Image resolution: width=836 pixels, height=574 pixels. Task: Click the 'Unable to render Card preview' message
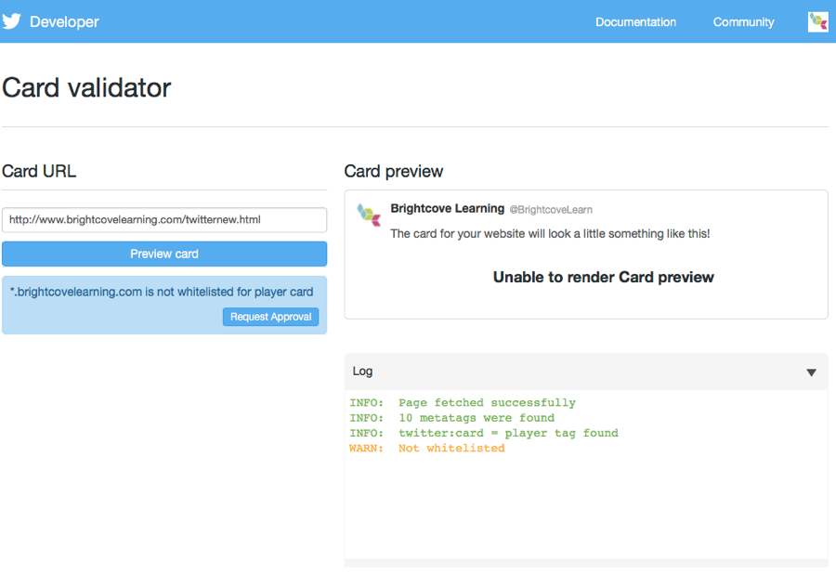pyautogui.click(x=603, y=277)
